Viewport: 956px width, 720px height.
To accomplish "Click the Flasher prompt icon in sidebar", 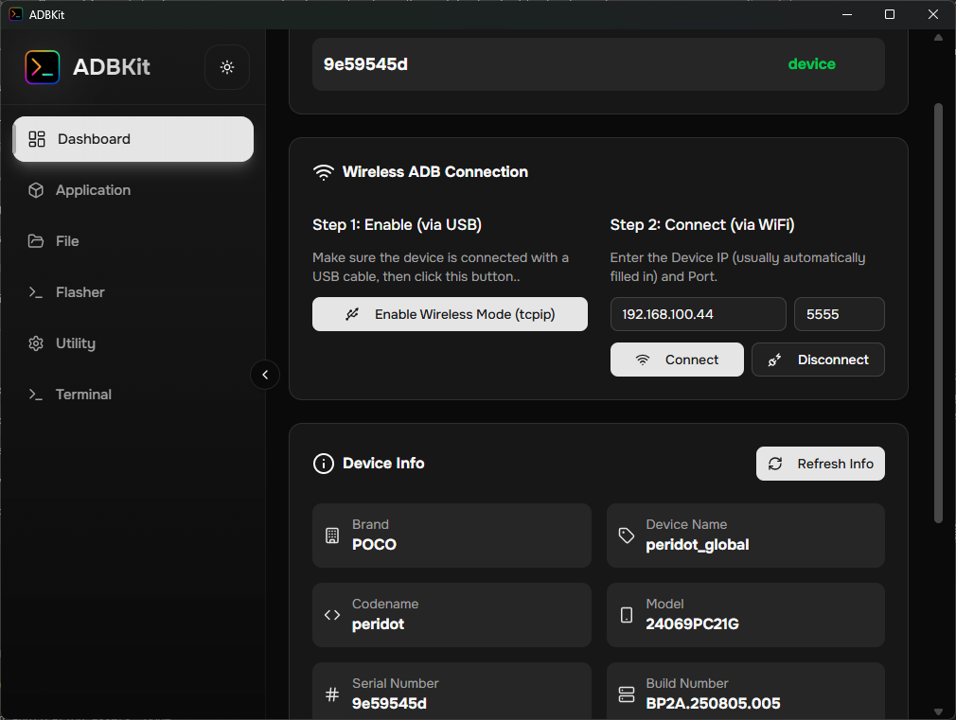I will pos(36,292).
